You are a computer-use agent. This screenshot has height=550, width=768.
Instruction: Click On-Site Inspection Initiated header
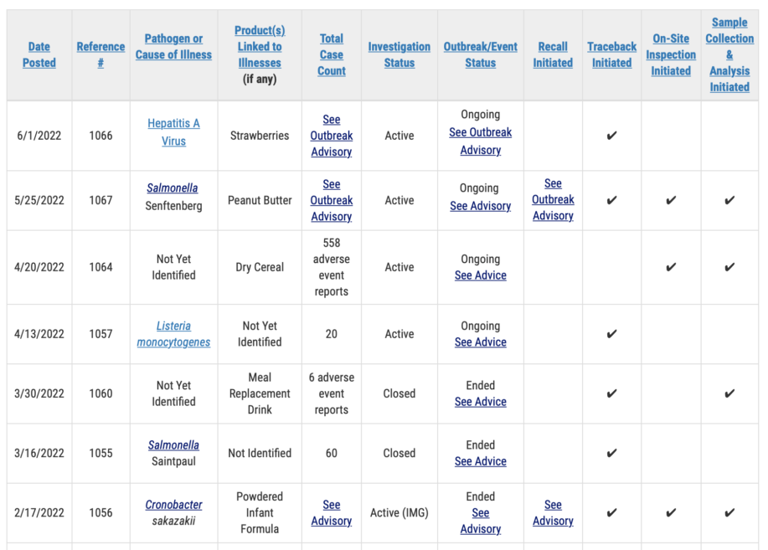[671, 54]
